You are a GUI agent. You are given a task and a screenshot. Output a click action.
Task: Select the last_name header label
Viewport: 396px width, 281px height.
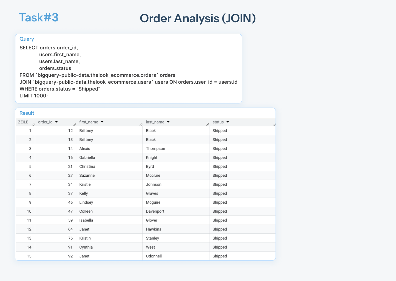pyautogui.click(x=155, y=122)
